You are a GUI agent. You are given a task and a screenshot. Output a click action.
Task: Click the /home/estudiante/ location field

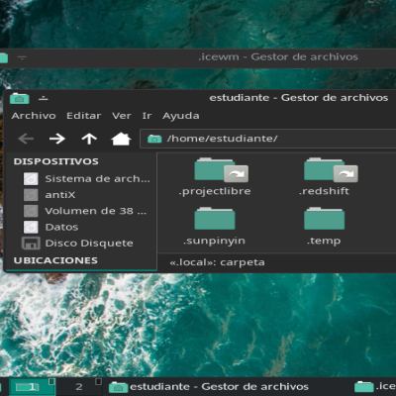tap(268, 139)
